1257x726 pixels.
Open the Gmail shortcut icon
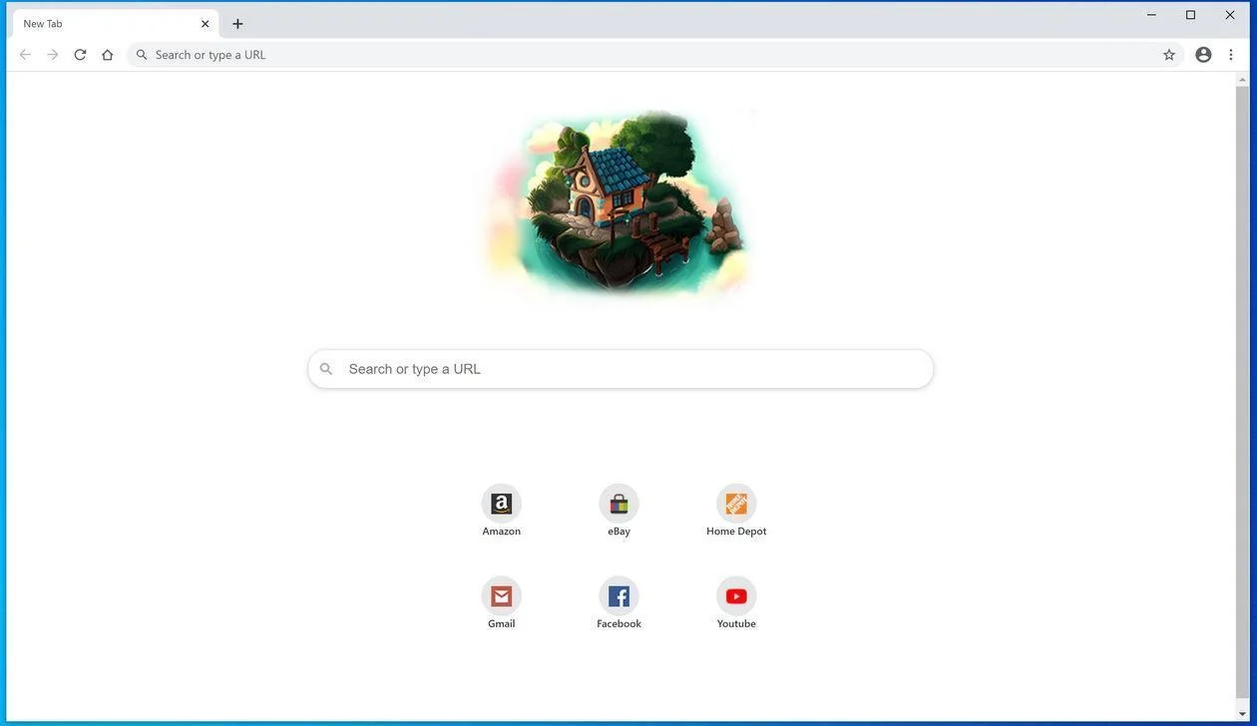(x=502, y=596)
